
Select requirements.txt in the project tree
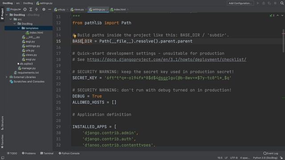click(x=27, y=72)
